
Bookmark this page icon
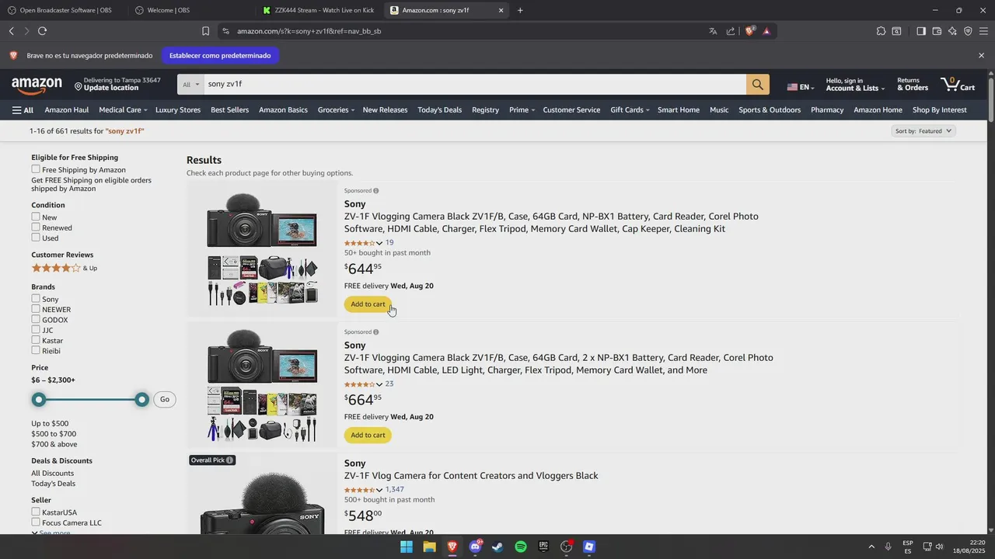coord(205,31)
